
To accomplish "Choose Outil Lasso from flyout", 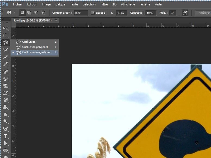I will 35,42.
